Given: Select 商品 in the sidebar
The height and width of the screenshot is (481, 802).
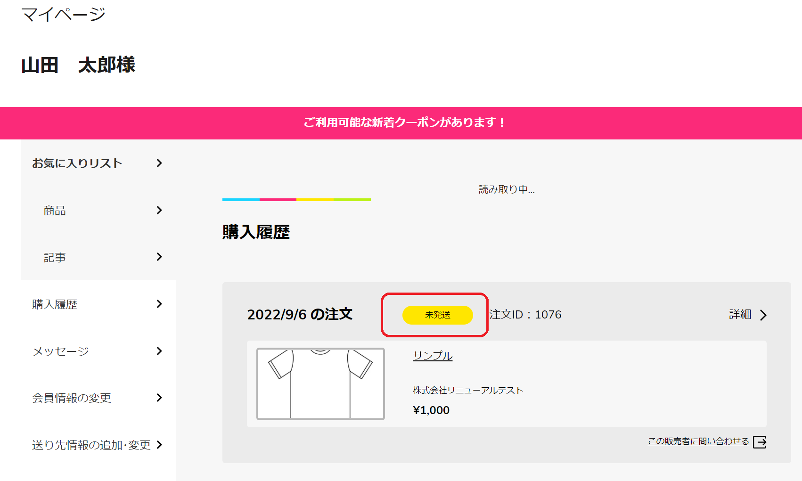Looking at the screenshot, I should 55,211.
